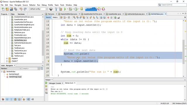Click the Comment editor toolbar icon

point(115,17)
